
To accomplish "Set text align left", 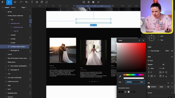I will coord(149,76).
